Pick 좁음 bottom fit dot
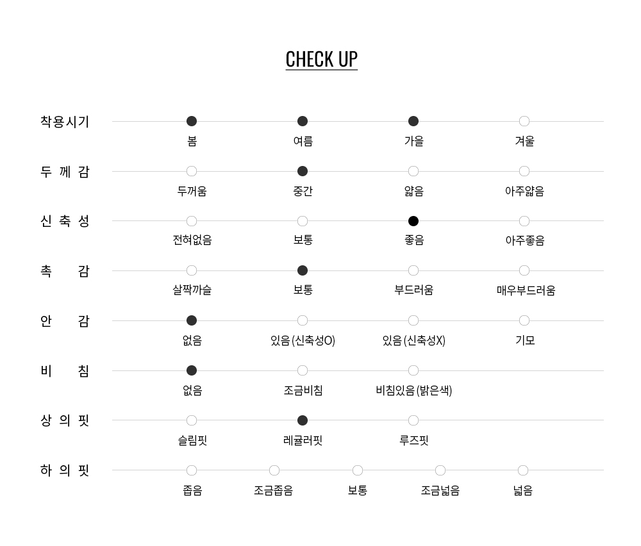 [192, 470]
